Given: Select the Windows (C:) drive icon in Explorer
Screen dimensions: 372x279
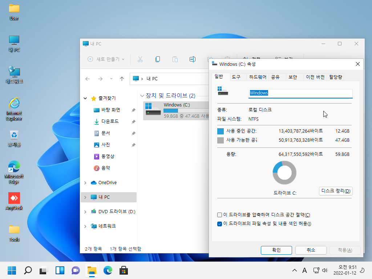Looking at the screenshot, I should point(153,109).
